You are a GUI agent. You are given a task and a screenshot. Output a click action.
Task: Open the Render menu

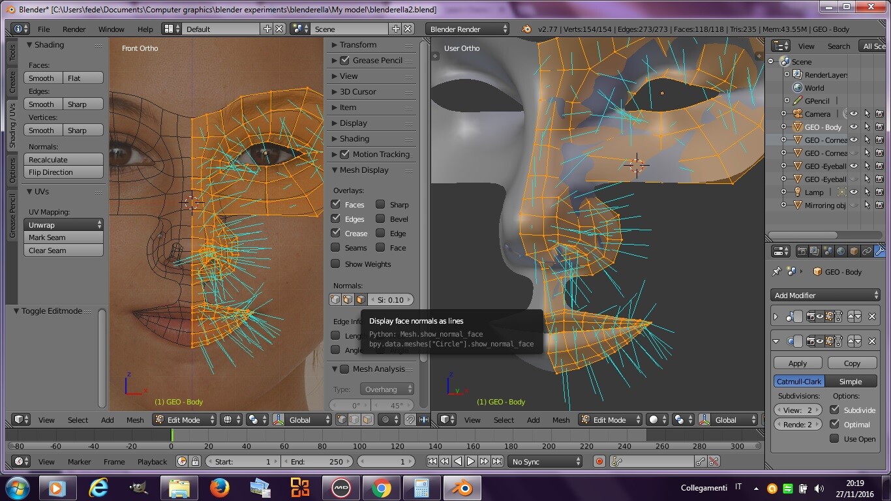(x=74, y=29)
